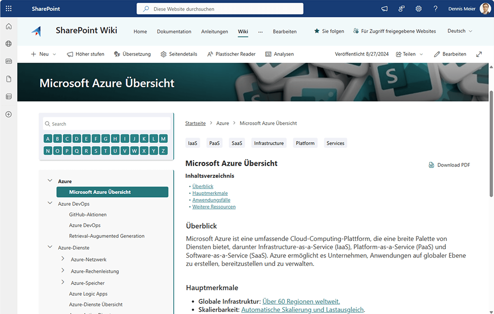The image size is (494, 314).
Task: Open Für Zugriff freigegebene Websites
Action: [x=394, y=31]
